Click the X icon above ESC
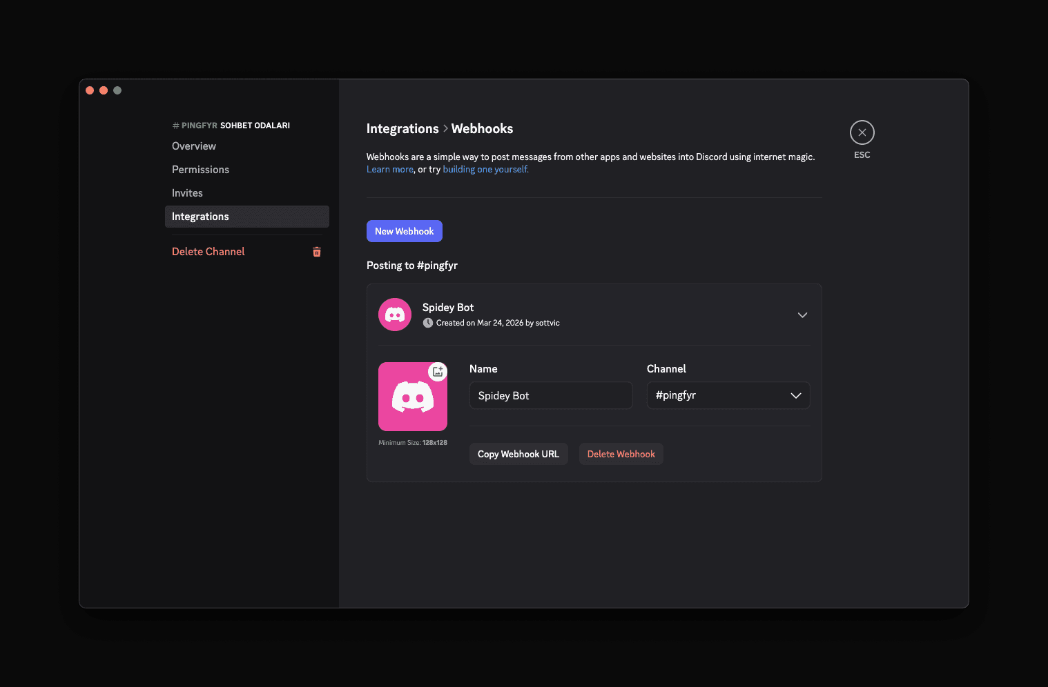The image size is (1048, 687). pyautogui.click(x=862, y=132)
